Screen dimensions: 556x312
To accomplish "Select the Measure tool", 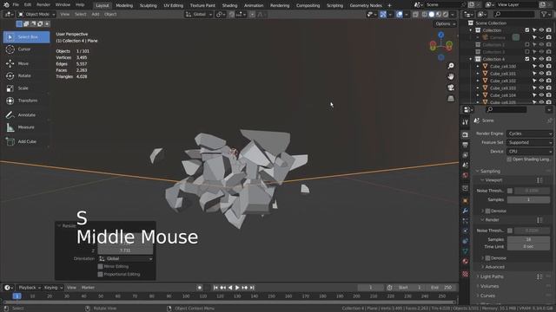I will click(x=26, y=127).
